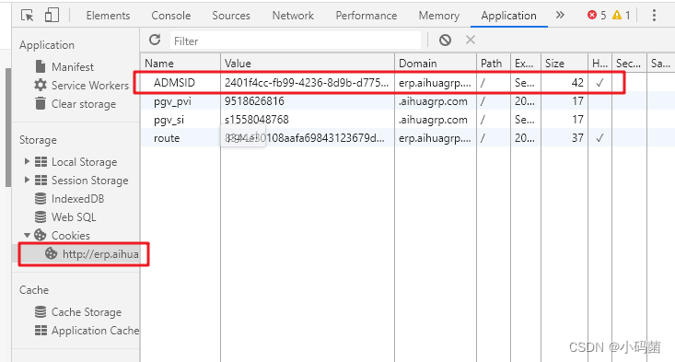Select Session Storage item
Screen dimensions: 675x362
90,181
